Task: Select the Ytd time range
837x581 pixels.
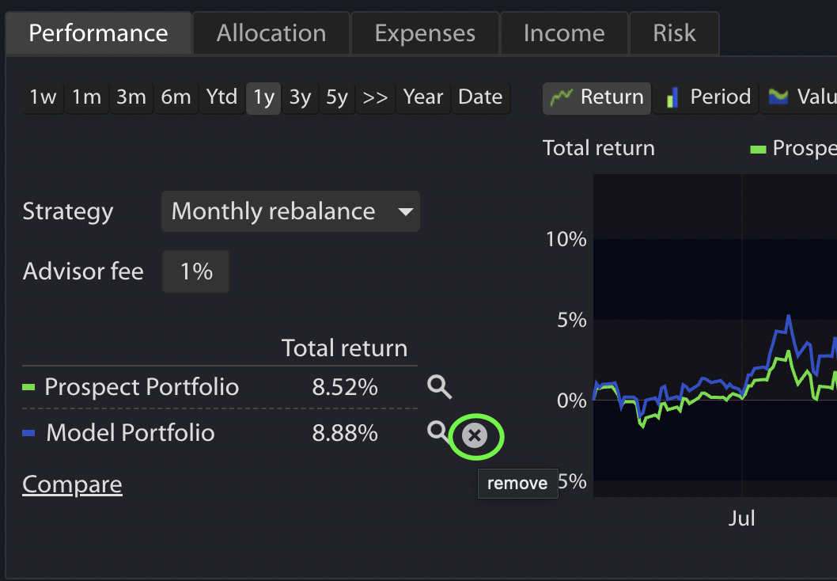Action: [222, 97]
